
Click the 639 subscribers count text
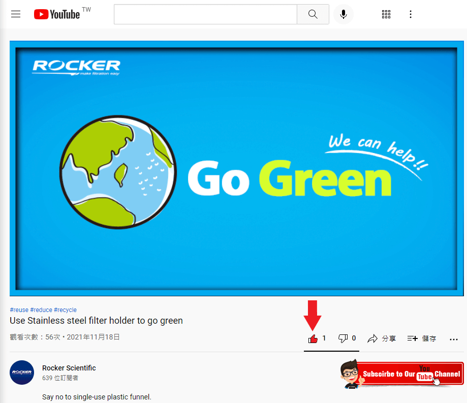click(60, 378)
